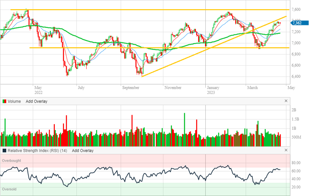This screenshot has height=196, width=310.
Task: Click the Oversold zone label
Action: (9, 189)
